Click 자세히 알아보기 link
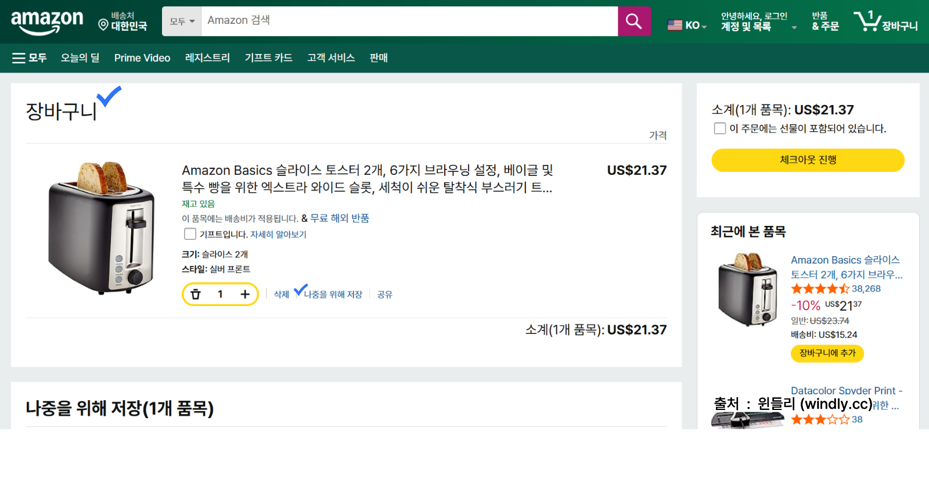Viewport: 929px width, 482px height. pyautogui.click(x=278, y=235)
